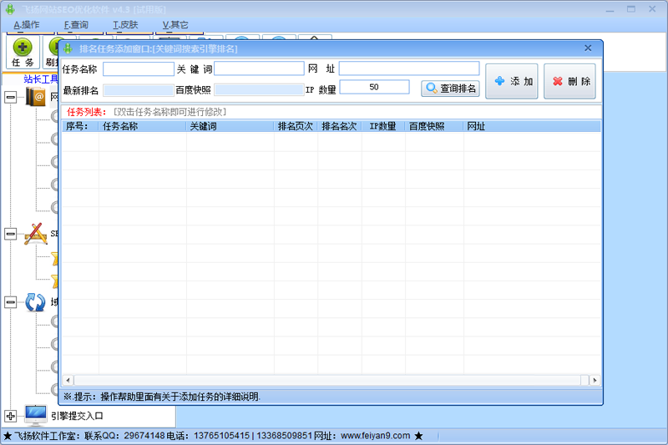Click the address book icon in tree

pos(36,96)
